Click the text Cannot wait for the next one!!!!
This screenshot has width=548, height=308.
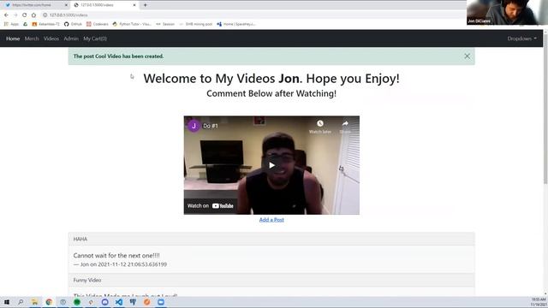pos(116,256)
